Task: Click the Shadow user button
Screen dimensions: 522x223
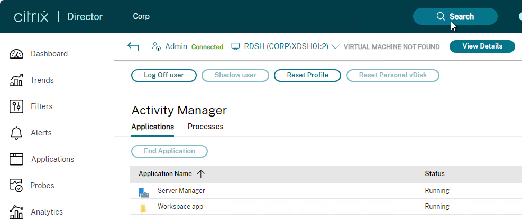Action: pyautogui.click(x=235, y=75)
